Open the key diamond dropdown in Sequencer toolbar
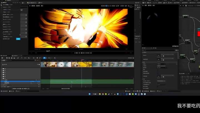The height and width of the screenshot is (113, 200). (34, 58)
